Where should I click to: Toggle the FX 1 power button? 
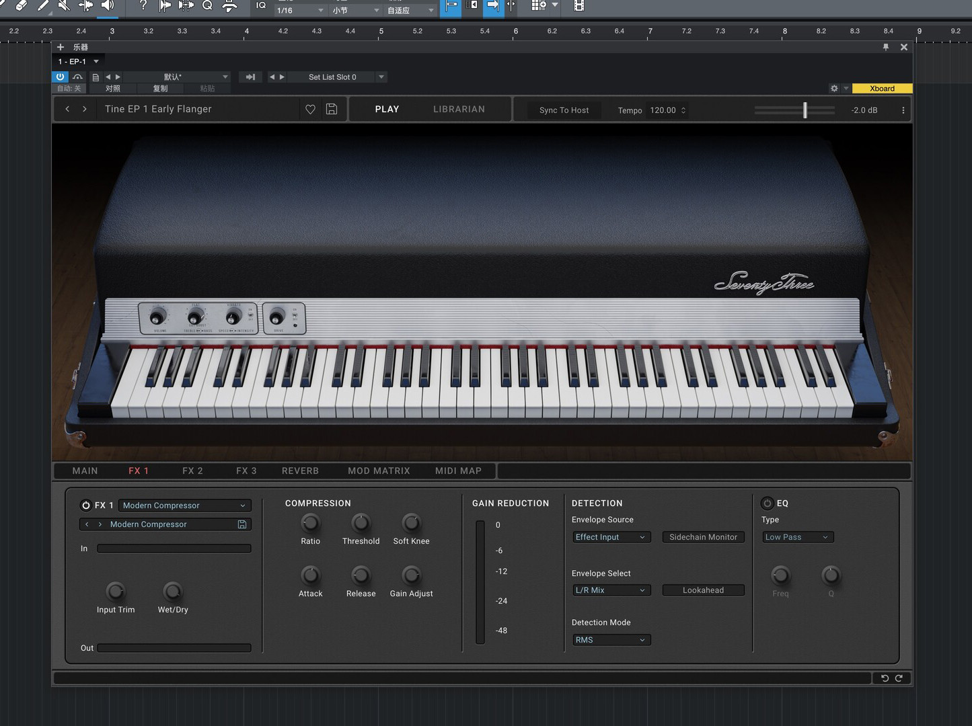85,505
